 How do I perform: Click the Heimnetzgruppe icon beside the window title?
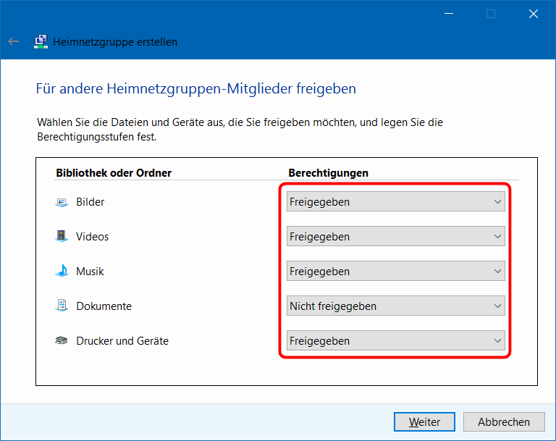pos(41,42)
